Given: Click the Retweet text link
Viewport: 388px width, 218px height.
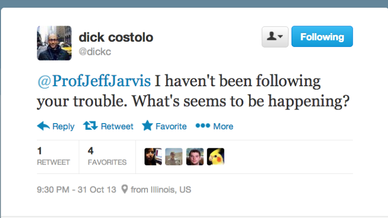Looking at the screenshot, I should [117, 126].
